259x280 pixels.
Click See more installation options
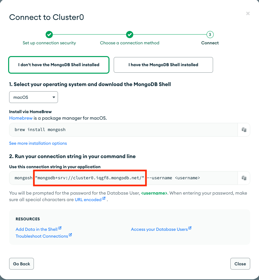click(x=38, y=143)
